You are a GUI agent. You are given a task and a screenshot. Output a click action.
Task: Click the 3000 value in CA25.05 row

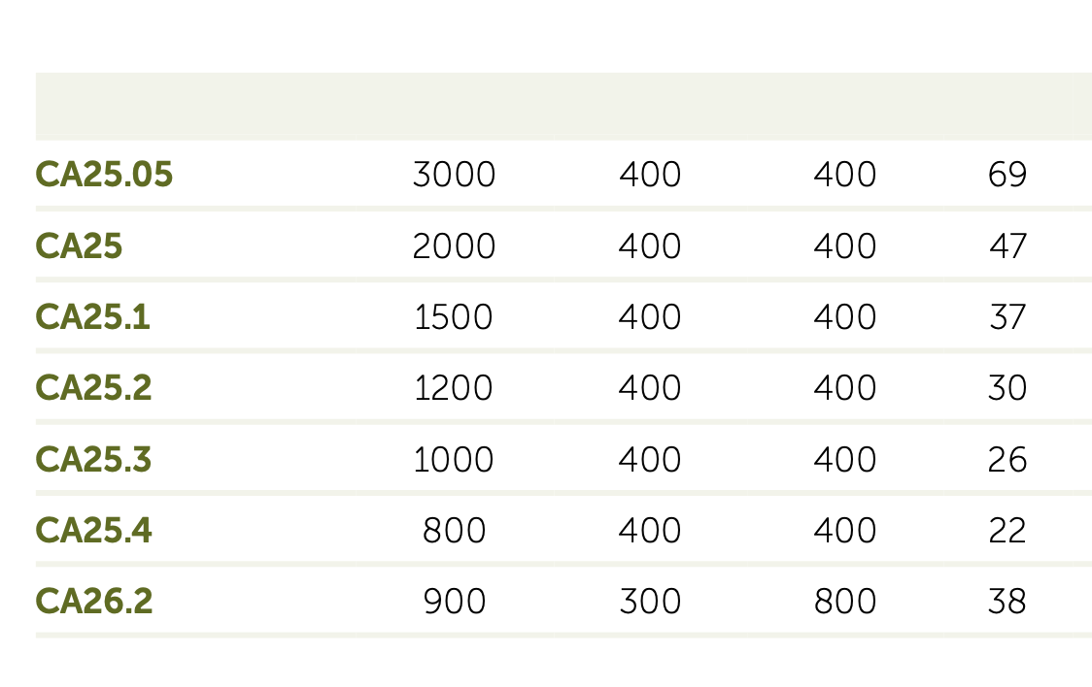point(454,176)
